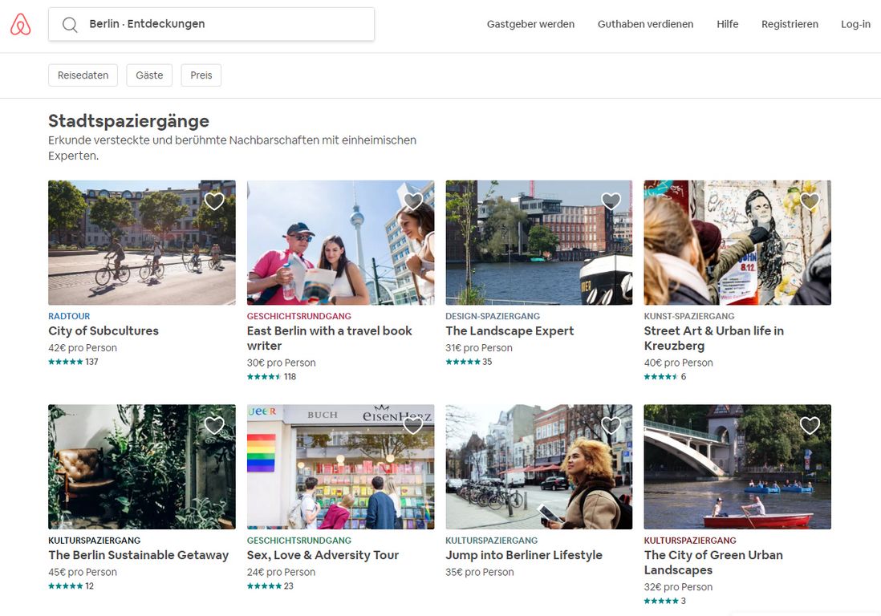The image size is (881, 616).
Task: Expand the Gäste filter
Action: pyautogui.click(x=149, y=75)
